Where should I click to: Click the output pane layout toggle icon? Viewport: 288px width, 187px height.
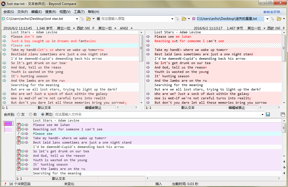(282, 114)
